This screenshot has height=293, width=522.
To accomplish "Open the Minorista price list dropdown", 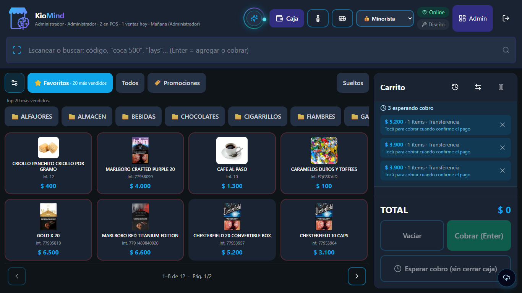I will click(385, 18).
